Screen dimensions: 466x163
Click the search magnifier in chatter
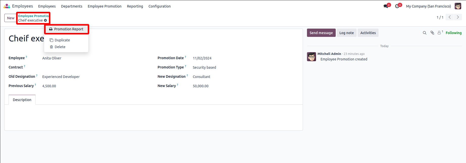pyautogui.click(x=424, y=33)
